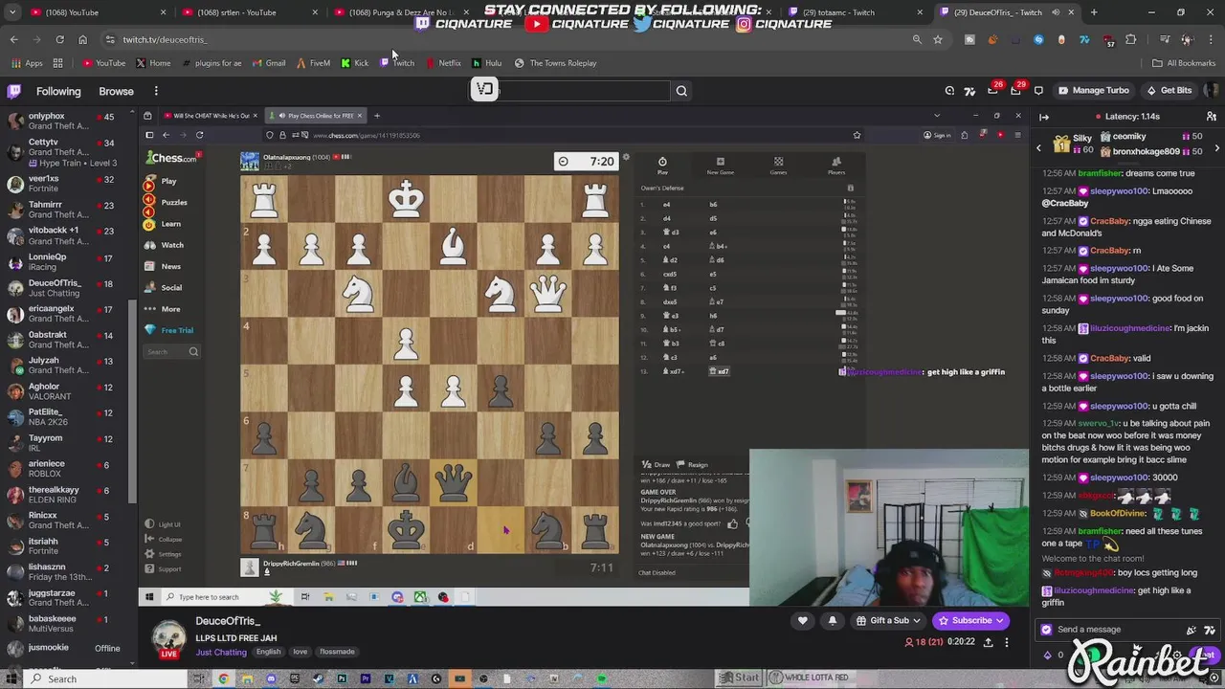Open the Just Chatting category link
1225x689 pixels.
(221, 653)
